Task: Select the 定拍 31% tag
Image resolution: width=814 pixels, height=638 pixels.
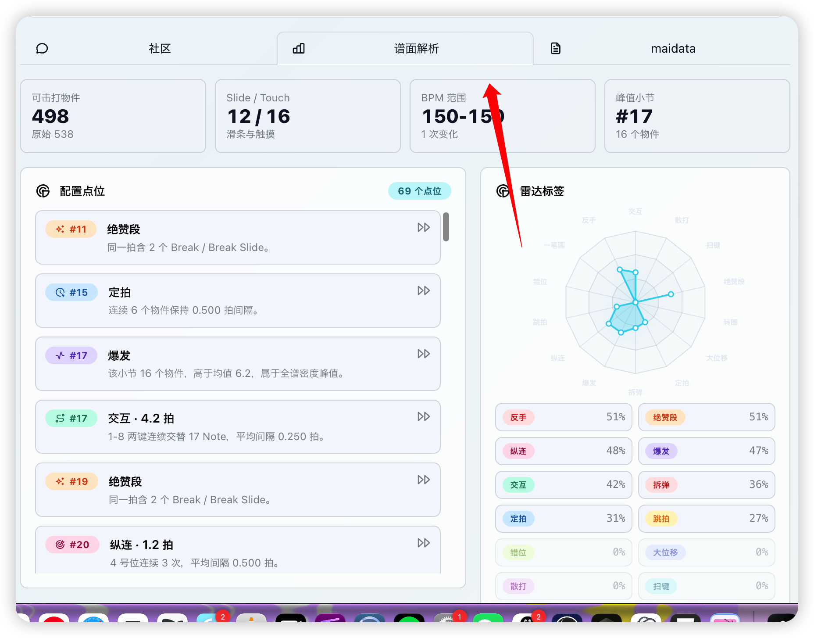Action: click(x=564, y=518)
